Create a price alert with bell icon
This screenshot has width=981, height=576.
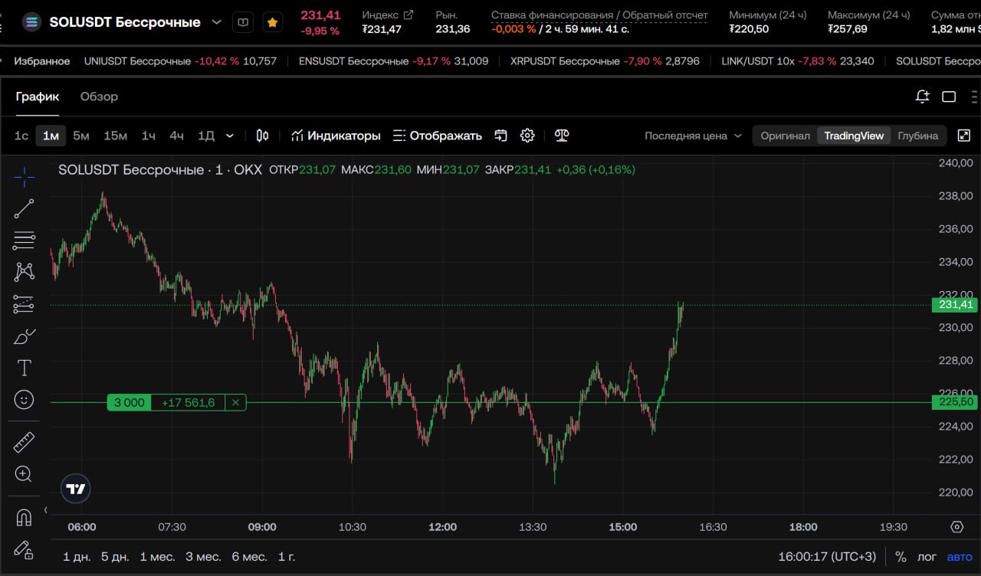click(x=923, y=97)
